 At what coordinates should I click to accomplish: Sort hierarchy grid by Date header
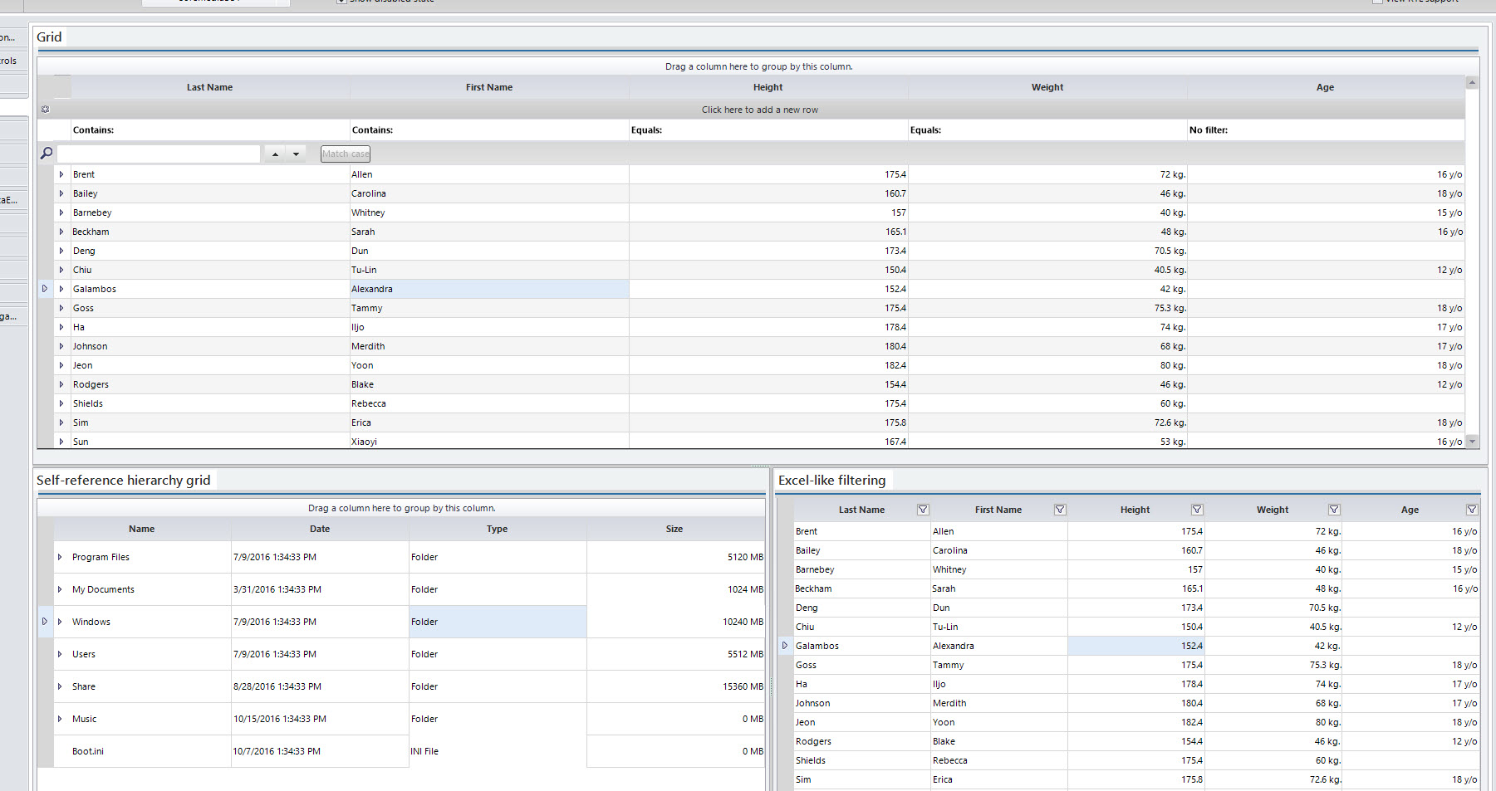tap(320, 529)
